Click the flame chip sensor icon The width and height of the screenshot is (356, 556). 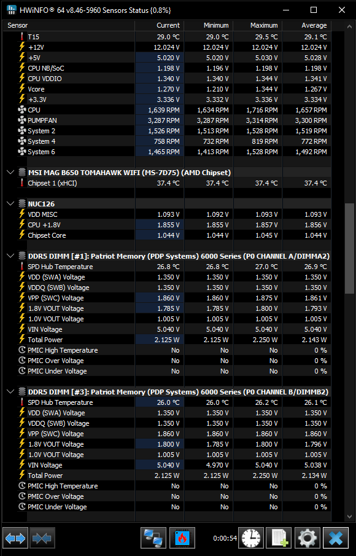182,538
